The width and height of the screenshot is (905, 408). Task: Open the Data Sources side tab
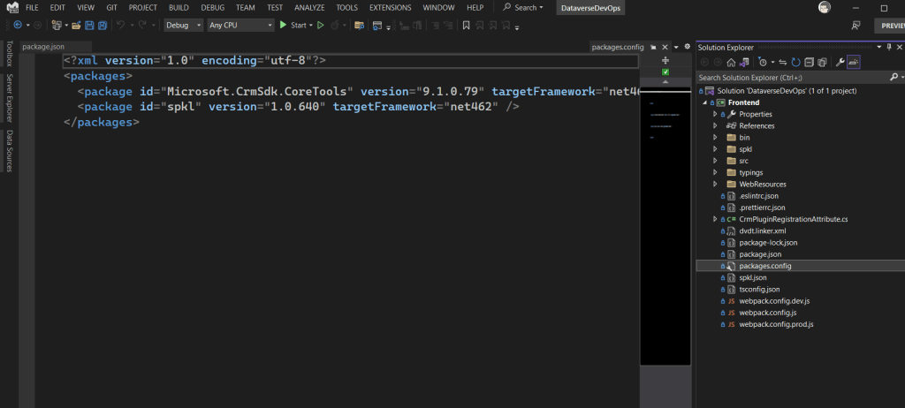click(9, 151)
